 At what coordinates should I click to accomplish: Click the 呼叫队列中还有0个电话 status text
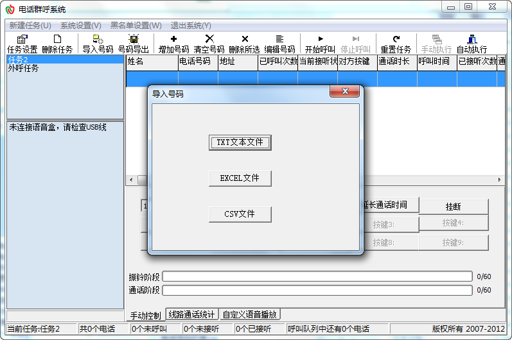[x=328, y=329]
